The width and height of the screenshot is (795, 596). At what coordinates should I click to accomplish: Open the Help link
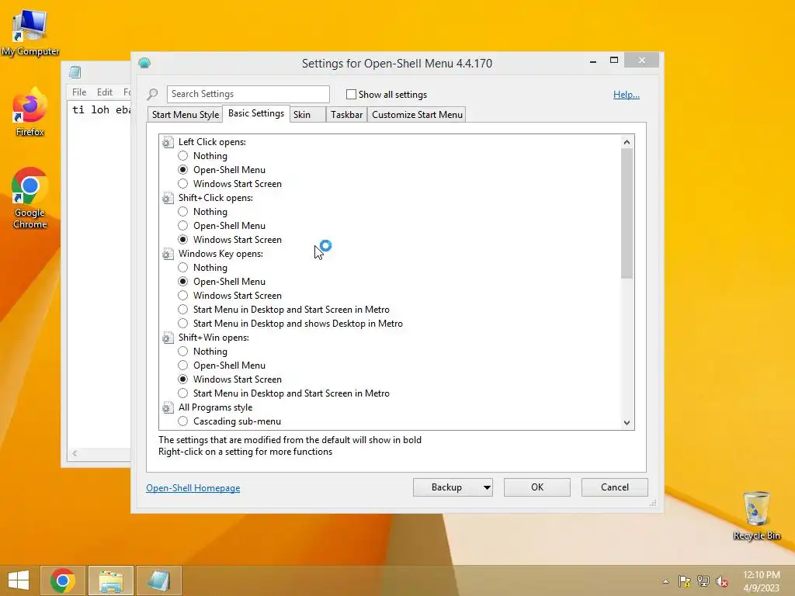(x=627, y=94)
